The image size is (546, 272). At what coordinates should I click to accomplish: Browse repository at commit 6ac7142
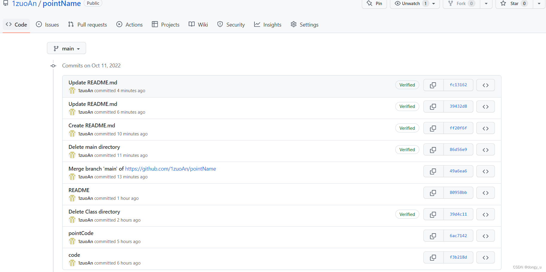pos(485,236)
